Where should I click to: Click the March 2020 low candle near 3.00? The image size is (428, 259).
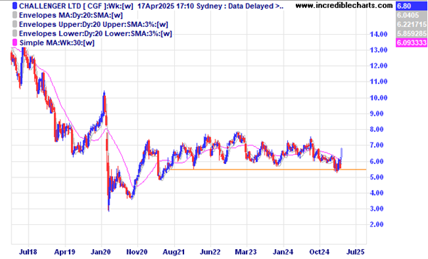pos(109,202)
